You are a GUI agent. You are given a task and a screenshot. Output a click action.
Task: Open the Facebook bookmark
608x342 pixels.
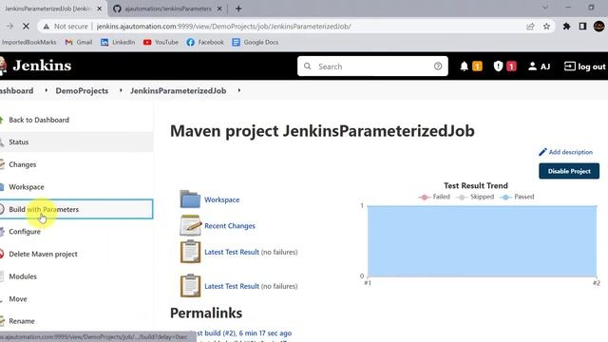point(205,42)
